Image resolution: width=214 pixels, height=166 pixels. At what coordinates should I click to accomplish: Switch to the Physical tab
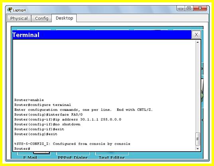[19, 18]
